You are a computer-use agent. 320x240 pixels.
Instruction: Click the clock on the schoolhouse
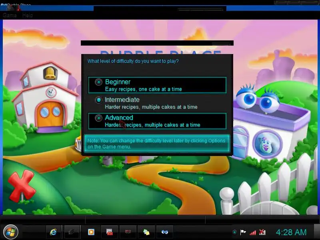coord(51,92)
